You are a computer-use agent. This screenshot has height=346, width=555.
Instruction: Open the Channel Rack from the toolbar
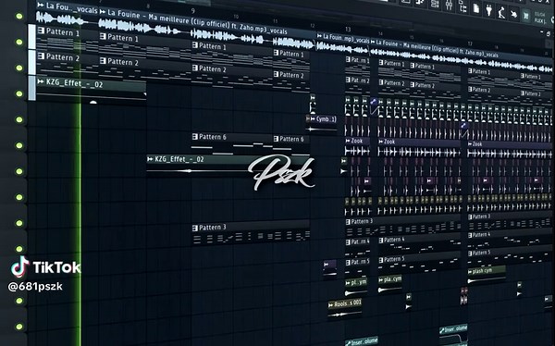coord(435,5)
